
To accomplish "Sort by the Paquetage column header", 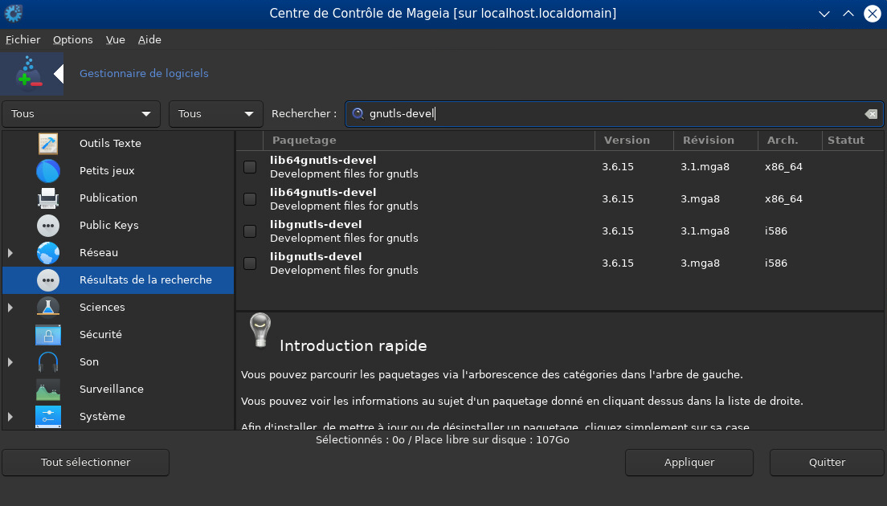I will 429,141.
